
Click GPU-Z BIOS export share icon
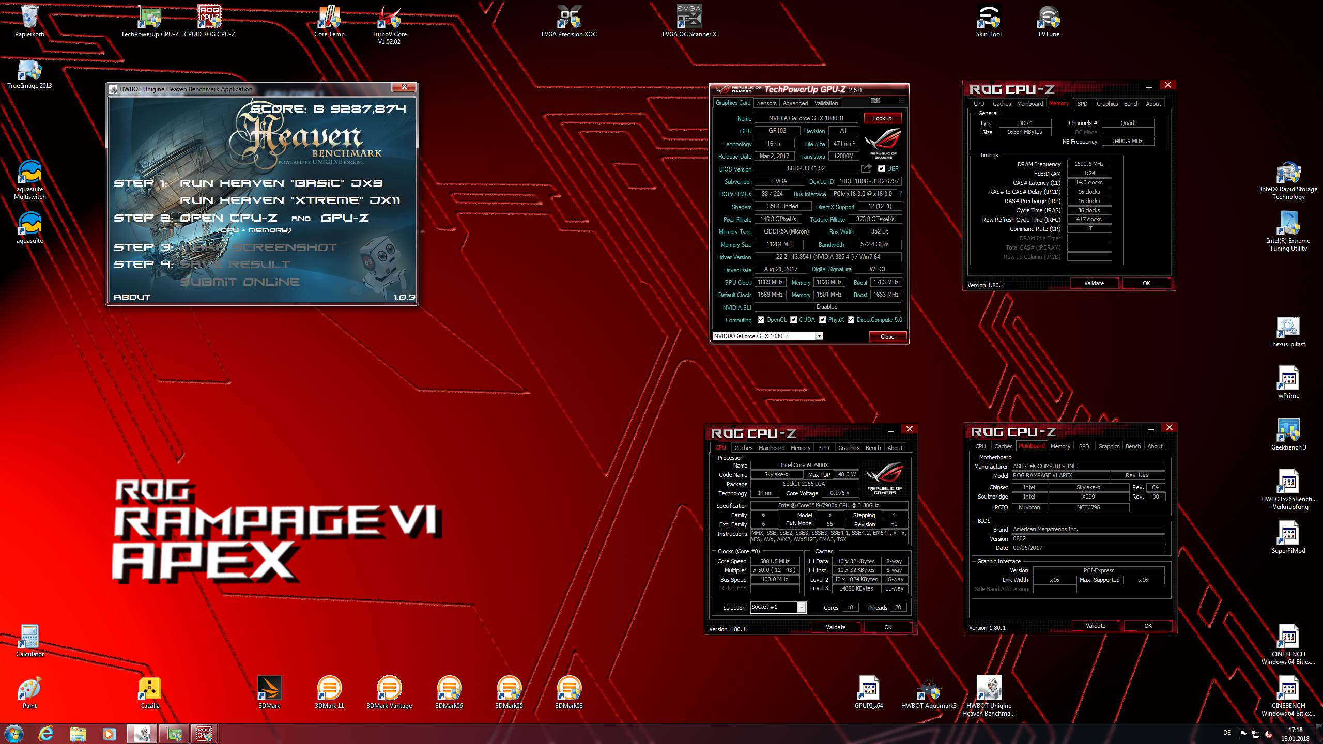coord(867,168)
